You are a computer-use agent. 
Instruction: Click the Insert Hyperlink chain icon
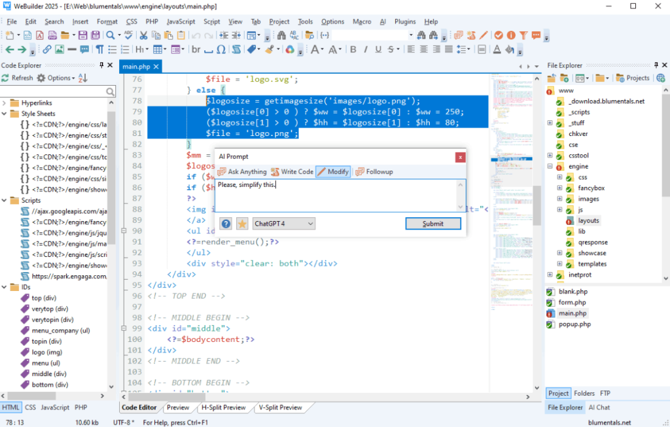(x=47, y=50)
